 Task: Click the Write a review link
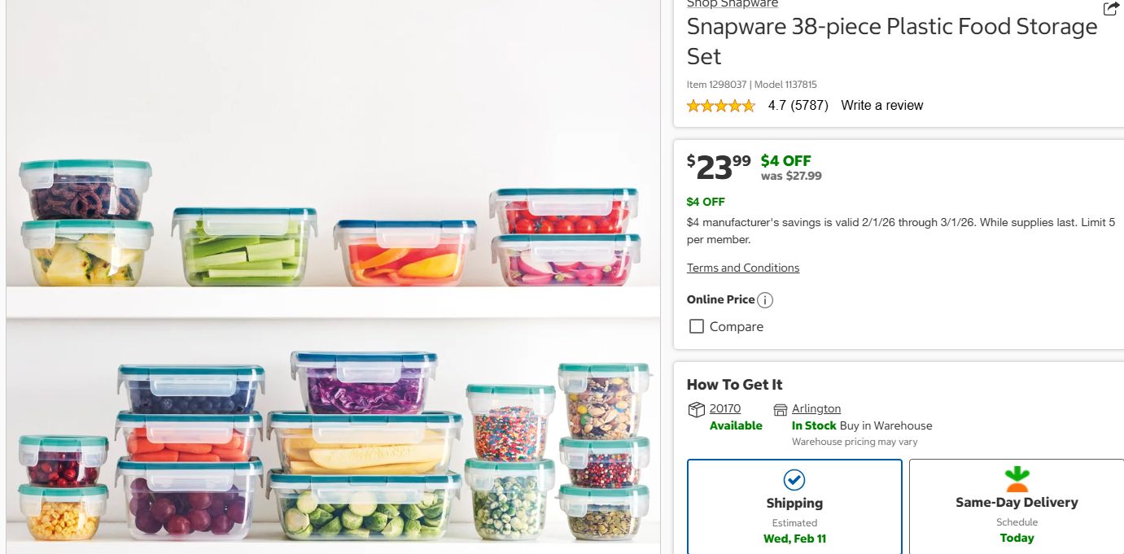(881, 105)
